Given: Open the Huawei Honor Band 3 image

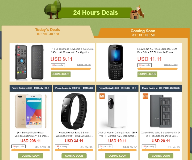Looking at the screenshot, I should pyautogui.click(x=74, y=111).
